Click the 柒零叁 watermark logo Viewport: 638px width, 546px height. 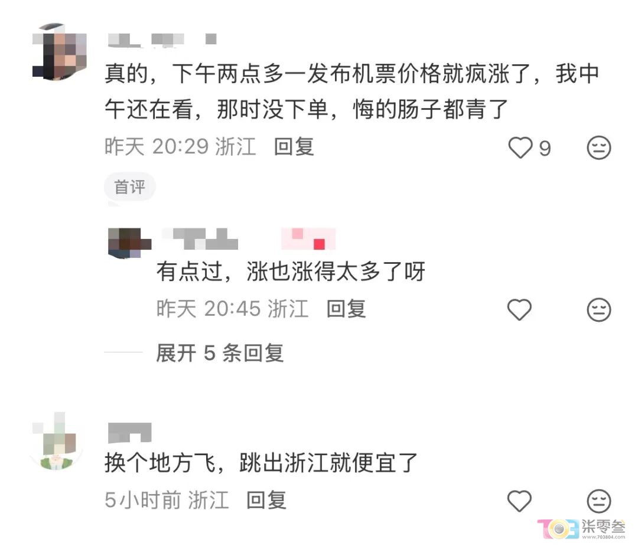(x=582, y=528)
